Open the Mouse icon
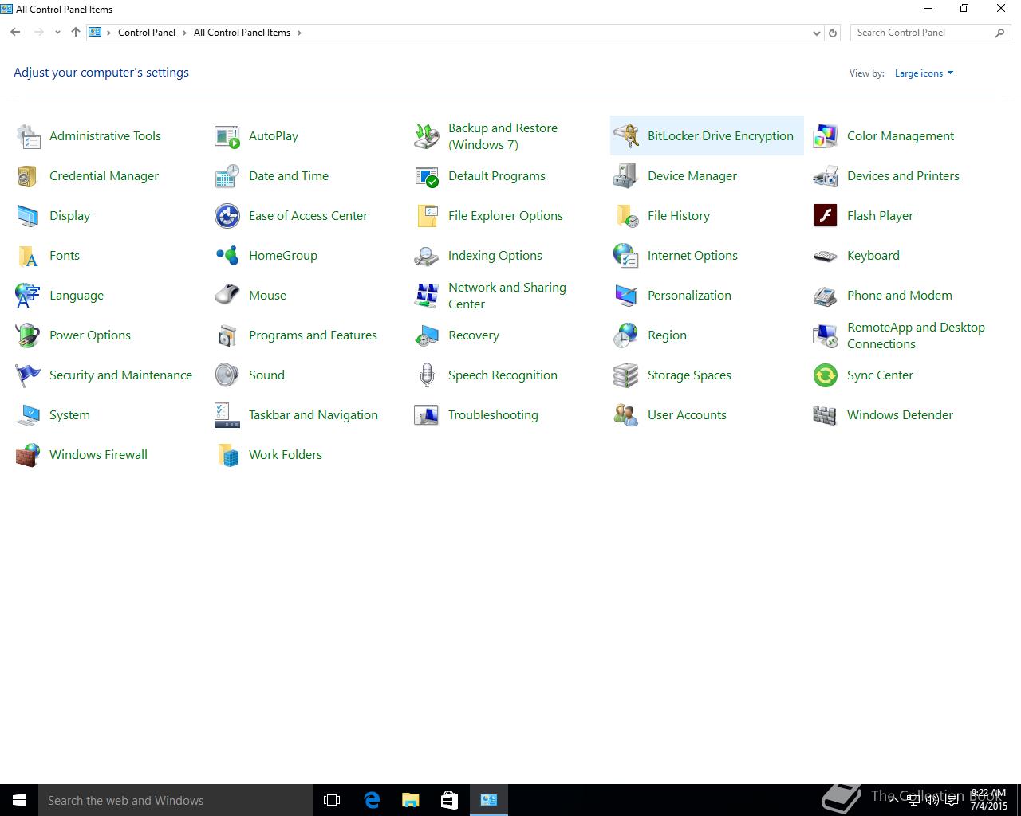 (227, 296)
